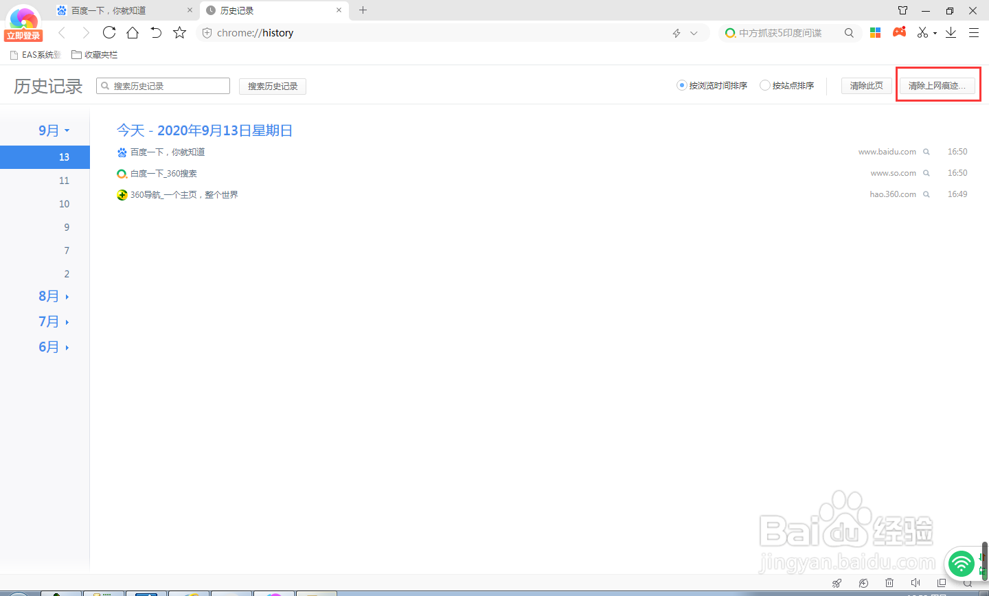Click the history search input field
Image resolution: width=989 pixels, height=596 pixels.
coord(163,86)
